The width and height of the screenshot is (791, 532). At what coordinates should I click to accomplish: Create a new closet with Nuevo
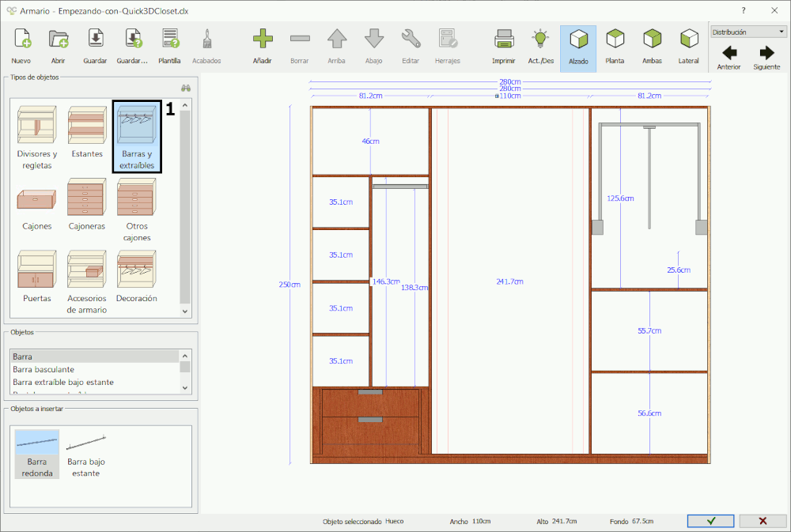21,47
